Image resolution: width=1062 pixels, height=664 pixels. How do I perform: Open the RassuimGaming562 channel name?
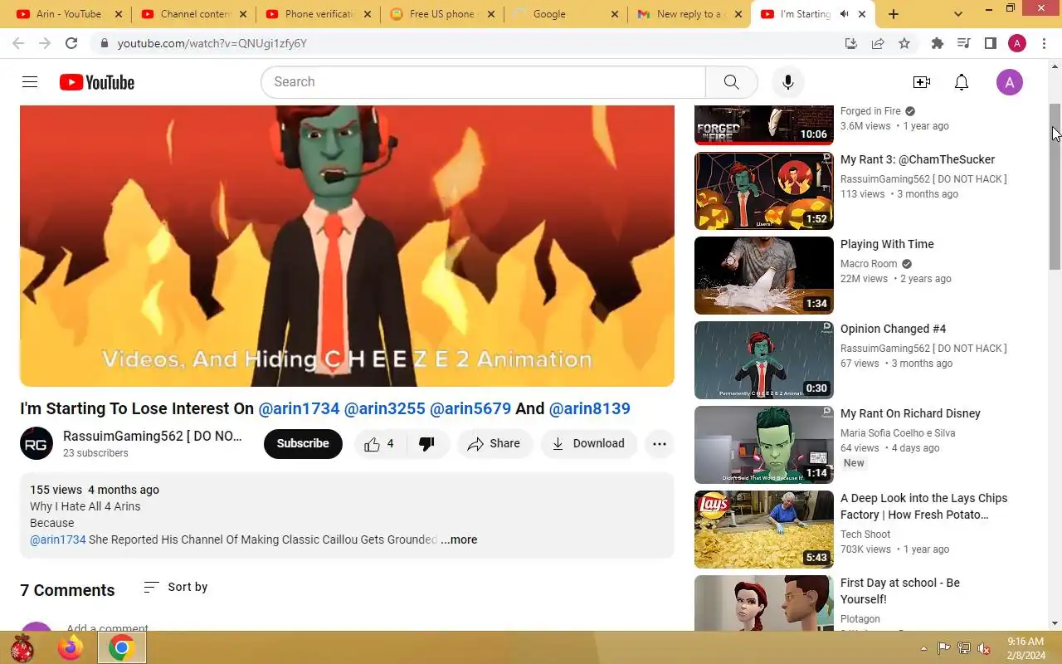coord(153,436)
